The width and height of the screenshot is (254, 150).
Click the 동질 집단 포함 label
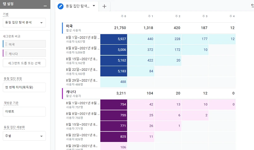pos(13,79)
